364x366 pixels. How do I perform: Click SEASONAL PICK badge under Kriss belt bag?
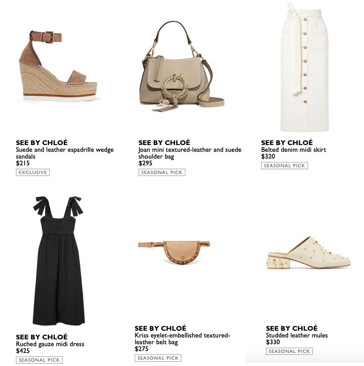(158, 358)
